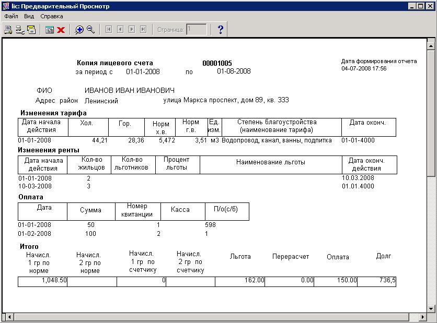Zoom in using the magnifier plus icon
The width and height of the screenshot is (437, 323).
tap(79, 30)
